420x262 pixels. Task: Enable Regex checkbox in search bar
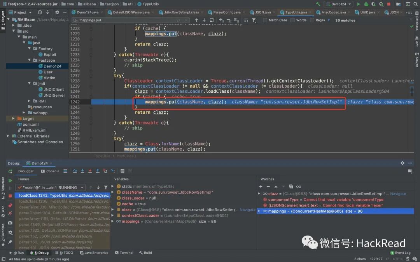(x=312, y=20)
